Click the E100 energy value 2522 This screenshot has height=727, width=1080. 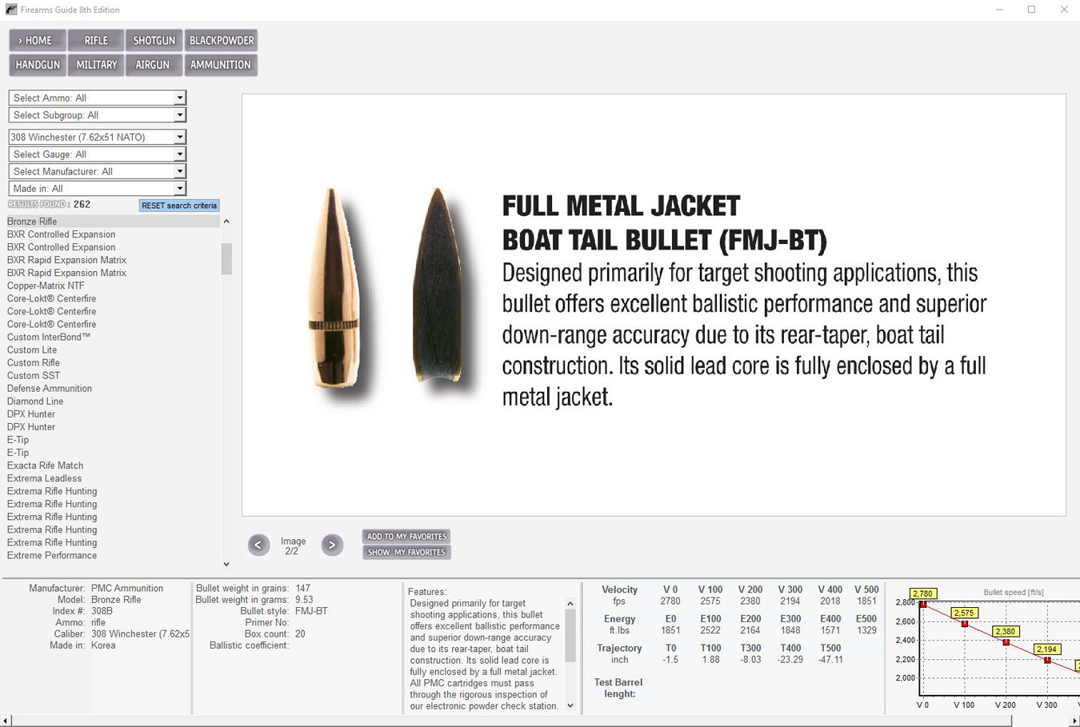(x=710, y=630)
